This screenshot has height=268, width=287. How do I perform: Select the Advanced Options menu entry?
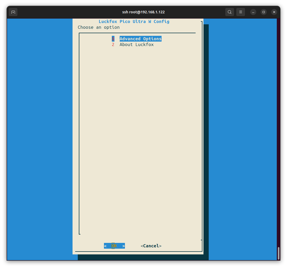coord(140,39)
